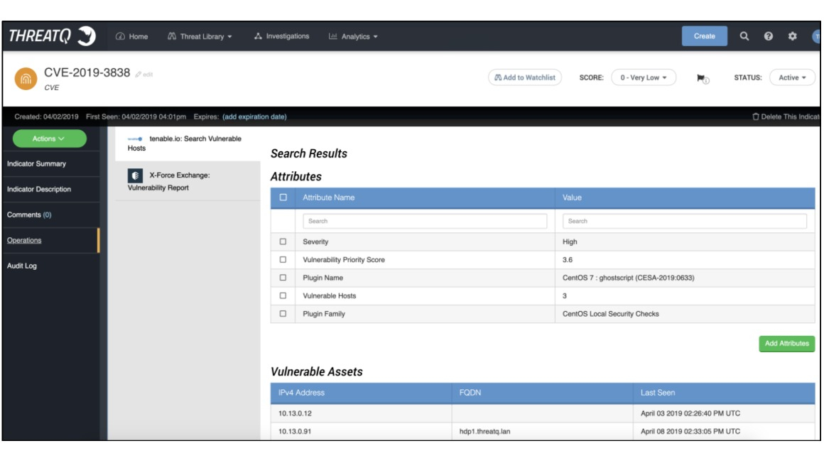The image size is (824, 463).
Task: Click the value CentOS Local Security Checks
Action: [611, 314]
